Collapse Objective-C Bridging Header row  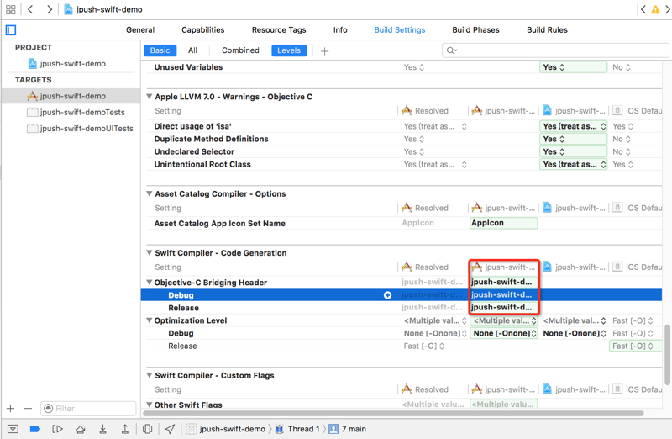(150, 283)
